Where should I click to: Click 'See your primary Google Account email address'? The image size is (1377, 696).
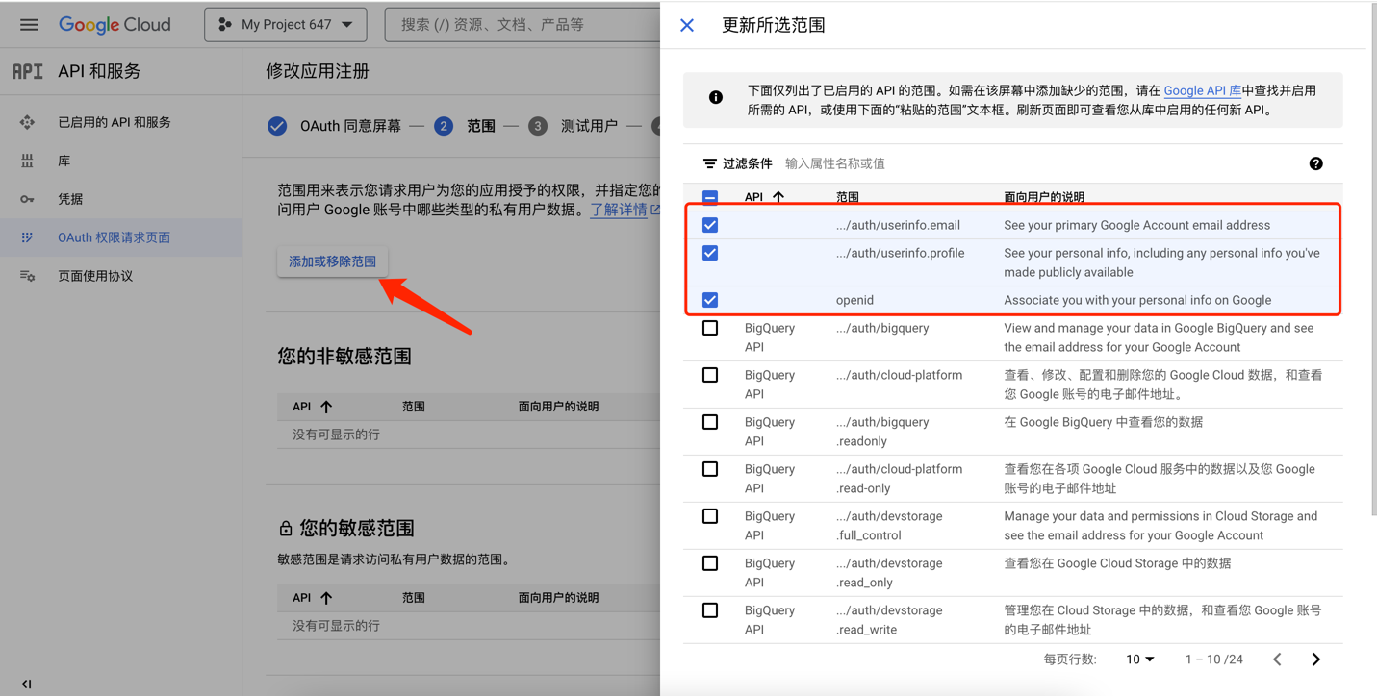1136,225
